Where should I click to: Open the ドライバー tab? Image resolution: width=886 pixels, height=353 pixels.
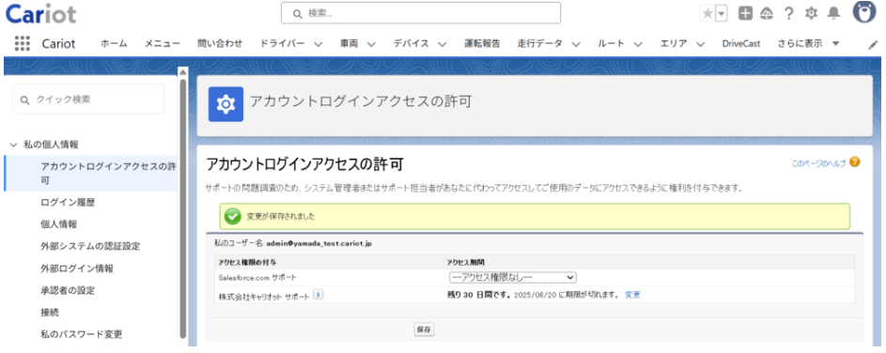(x=283, y=43)
